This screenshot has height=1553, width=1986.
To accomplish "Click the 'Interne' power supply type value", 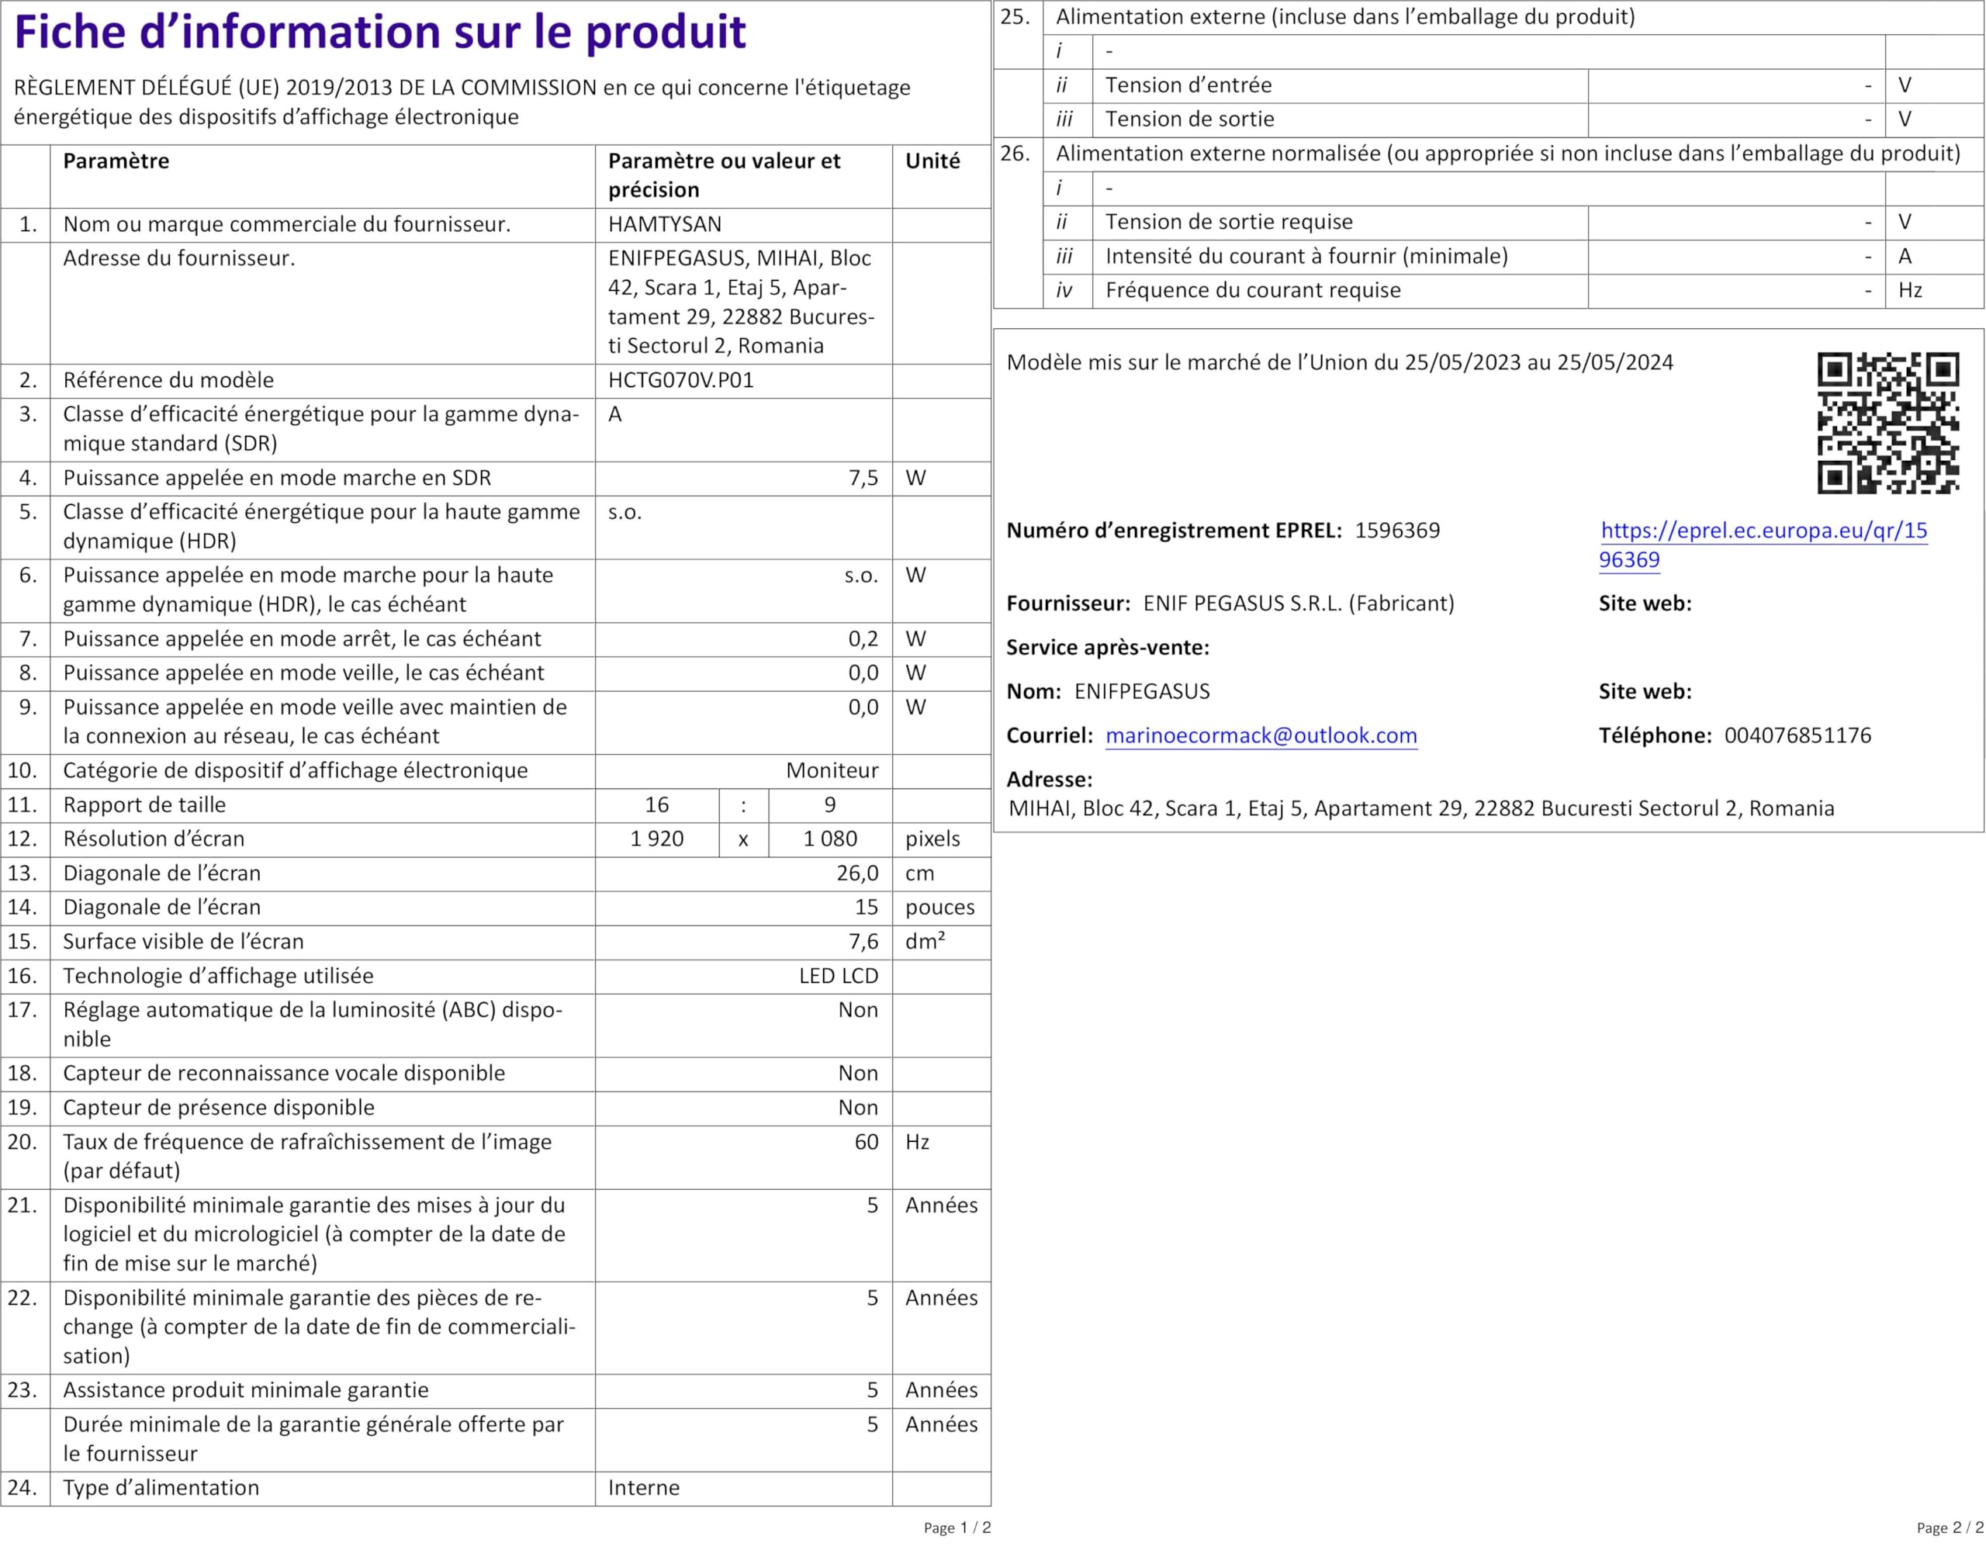I will pyautogui.click(x=643, y=1489).
